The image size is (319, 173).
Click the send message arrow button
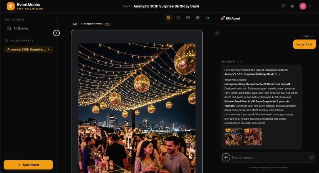click(x=311, y=157)
